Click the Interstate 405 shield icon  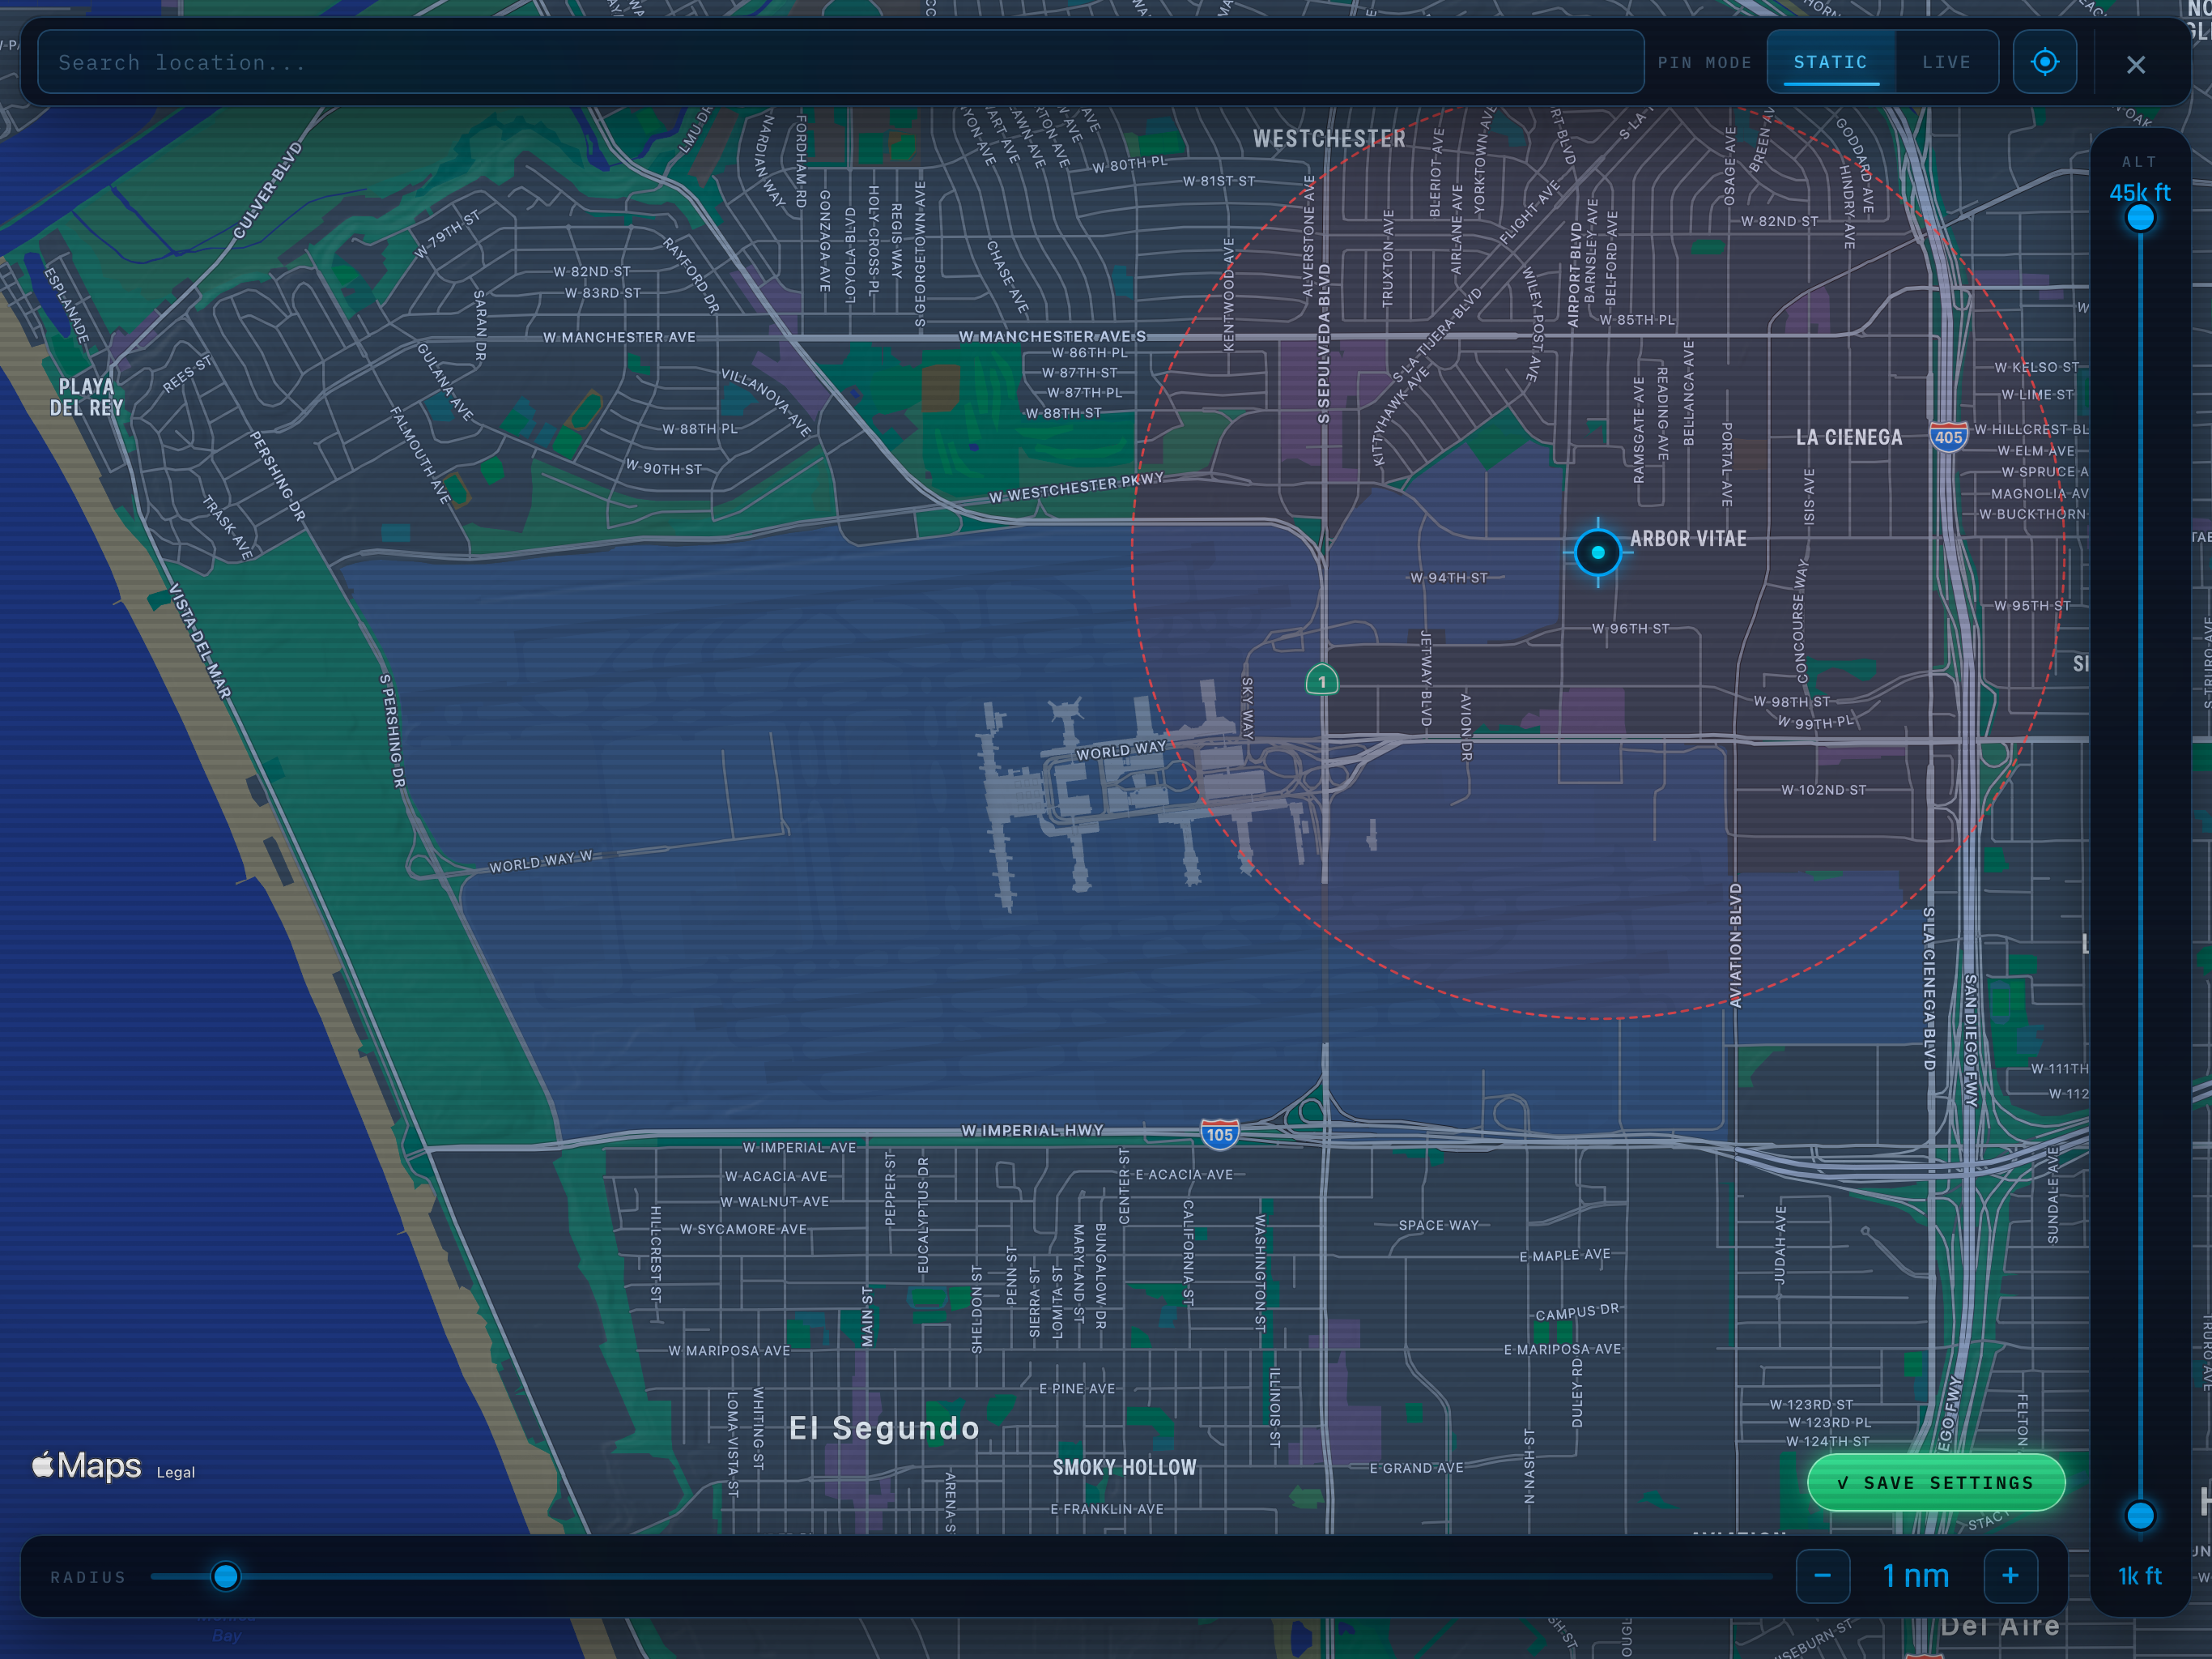1948,437
